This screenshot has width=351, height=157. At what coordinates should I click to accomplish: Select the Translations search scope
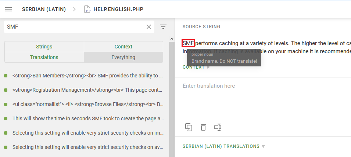tap(44, 57)
